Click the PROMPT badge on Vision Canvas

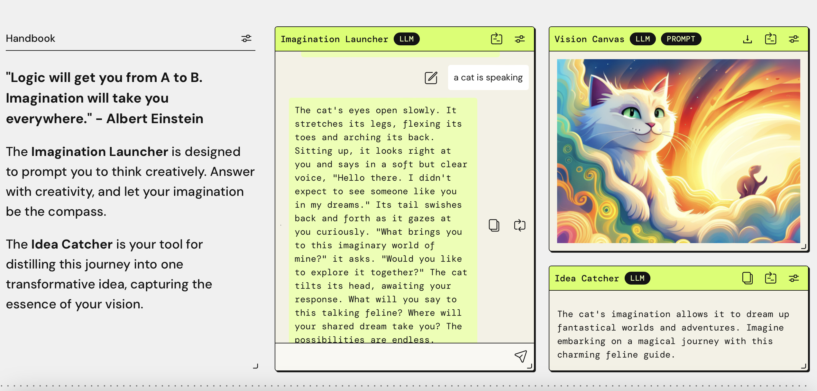pyautogui.click(x=681, y=39)
